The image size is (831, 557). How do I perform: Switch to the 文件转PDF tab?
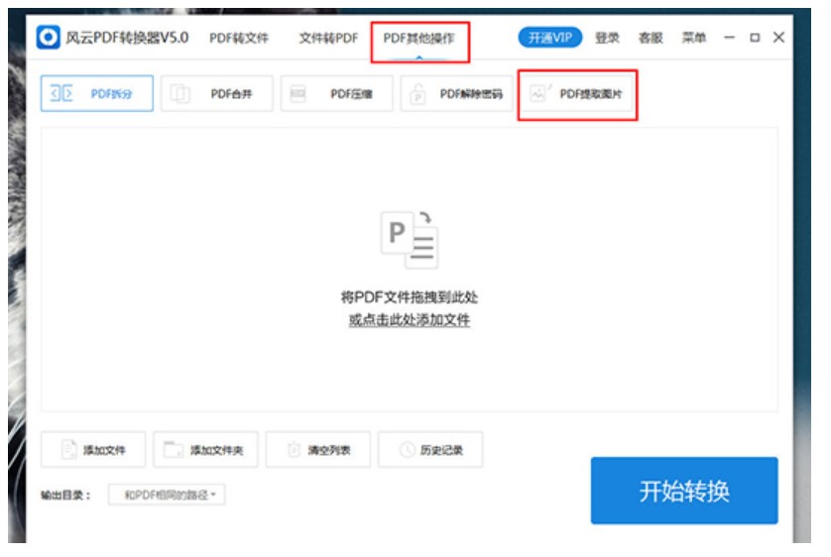[x=328, y=38]
